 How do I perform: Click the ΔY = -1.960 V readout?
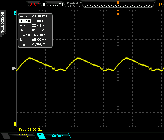34,44
